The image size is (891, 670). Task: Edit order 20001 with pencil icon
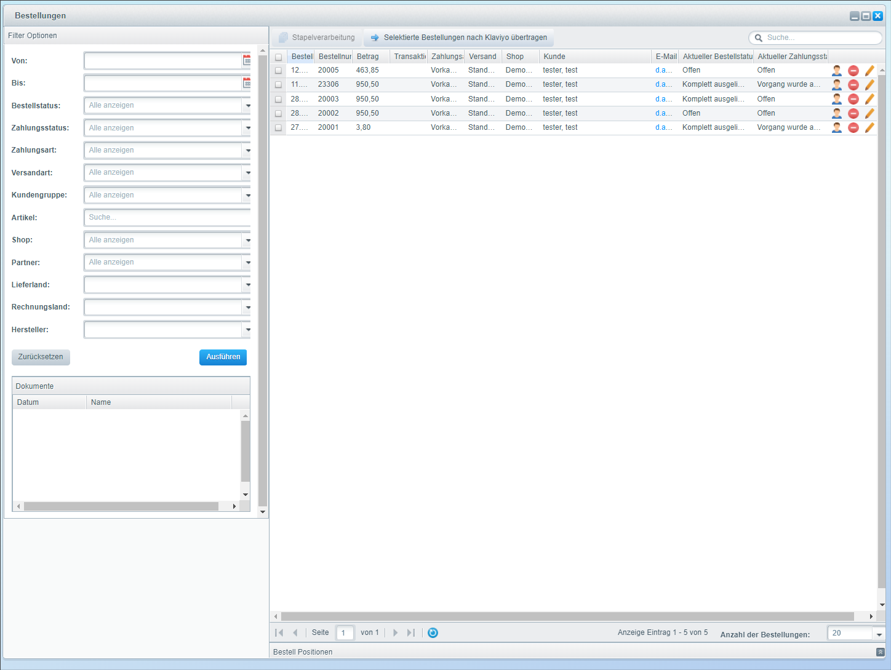(x=869, y=127)
